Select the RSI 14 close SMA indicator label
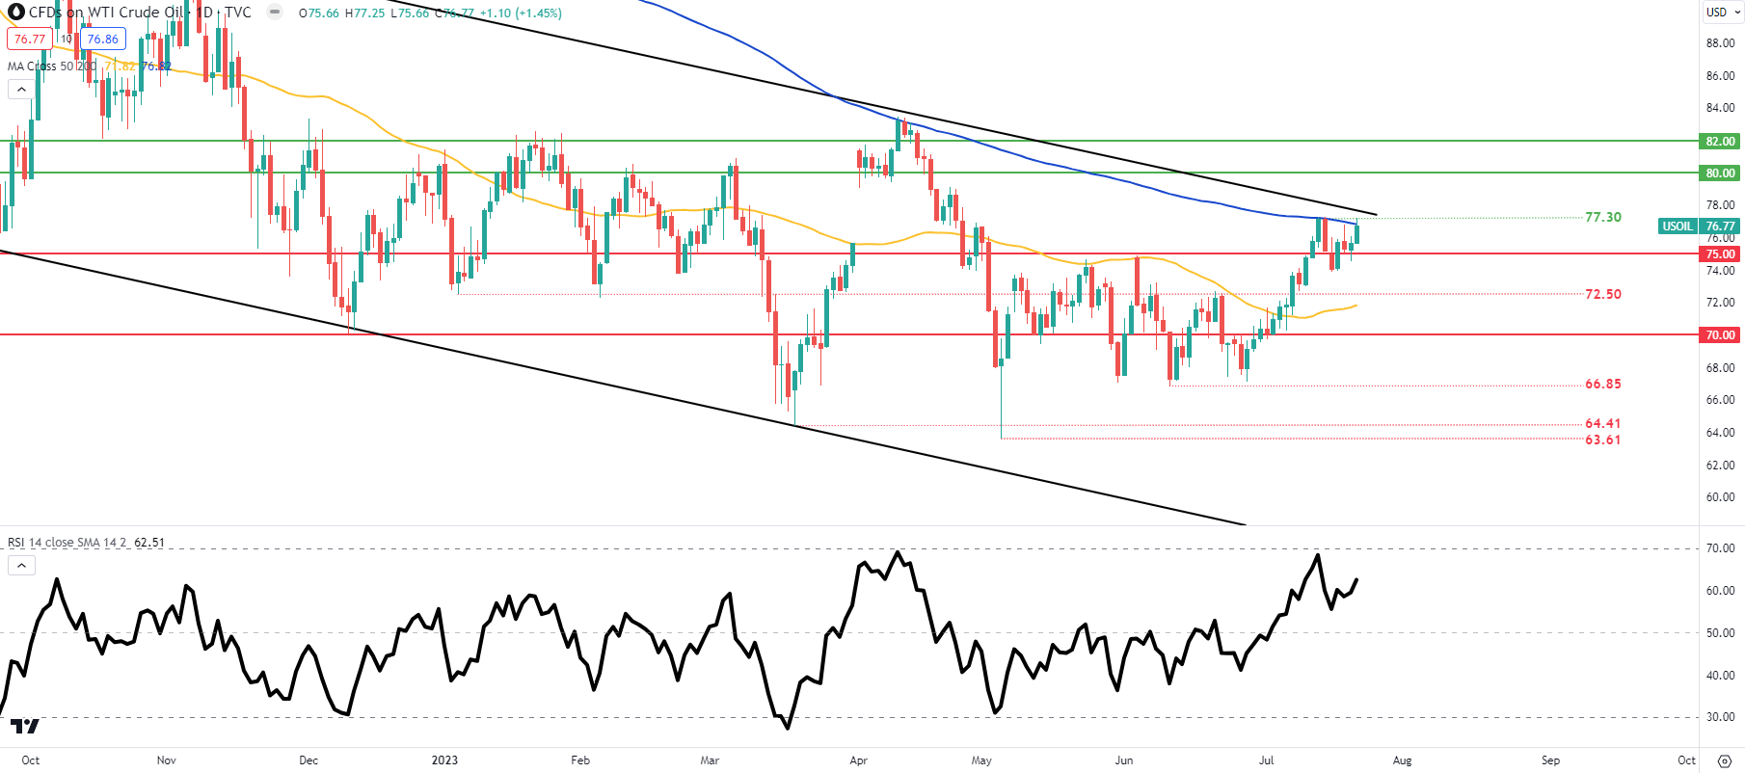1745x773 pixels. click(x=67, y=543)
